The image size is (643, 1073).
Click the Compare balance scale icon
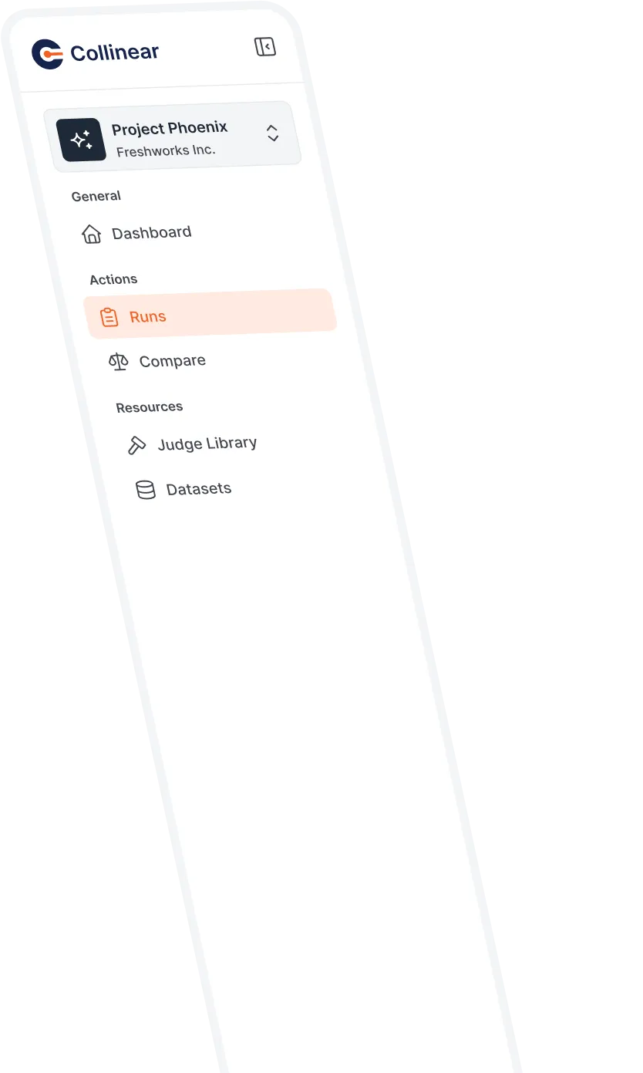[x=118, y=361]
